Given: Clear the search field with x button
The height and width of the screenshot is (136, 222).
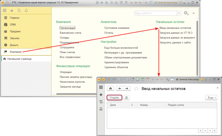Looking at the screenshot, I should (179, 13).
